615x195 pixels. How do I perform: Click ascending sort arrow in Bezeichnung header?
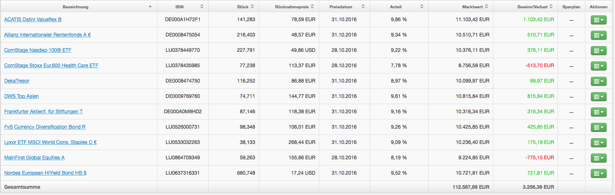[x=150, y=7]
